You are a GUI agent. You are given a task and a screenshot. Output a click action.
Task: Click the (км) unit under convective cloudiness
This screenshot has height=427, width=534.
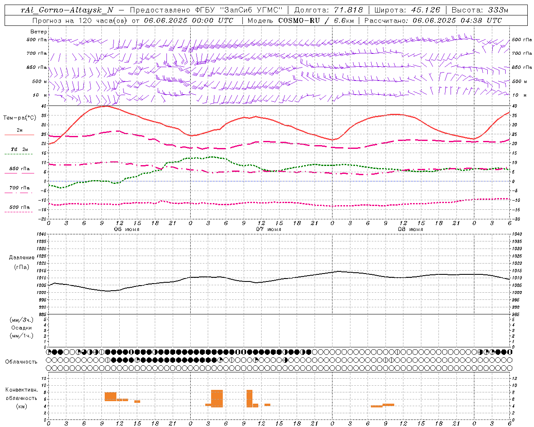tap(21, 406)
